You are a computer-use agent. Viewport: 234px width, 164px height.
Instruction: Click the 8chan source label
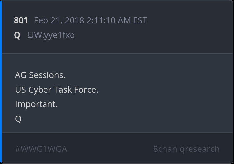165,149
